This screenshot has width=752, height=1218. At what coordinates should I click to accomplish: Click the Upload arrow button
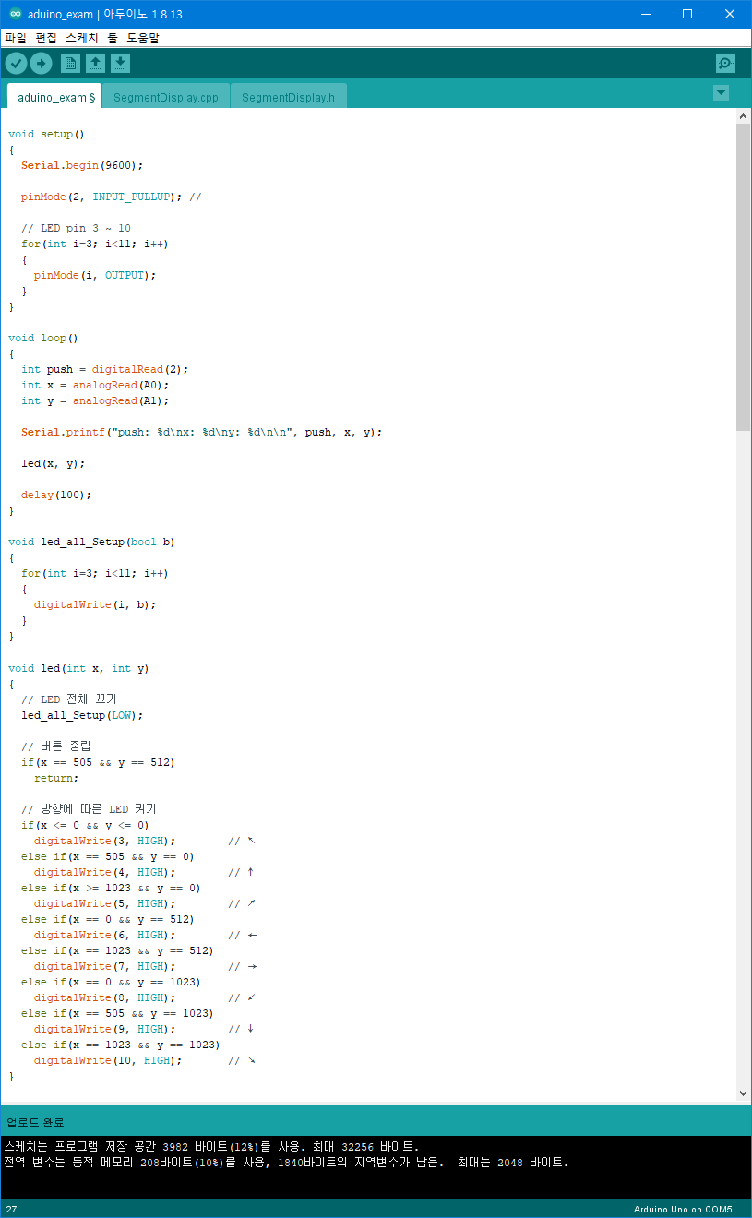pos(41,63)
